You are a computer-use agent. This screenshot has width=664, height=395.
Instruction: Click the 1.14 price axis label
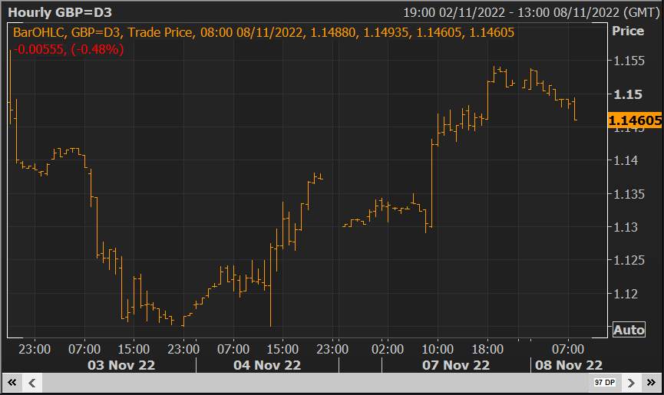pos(626,160)
